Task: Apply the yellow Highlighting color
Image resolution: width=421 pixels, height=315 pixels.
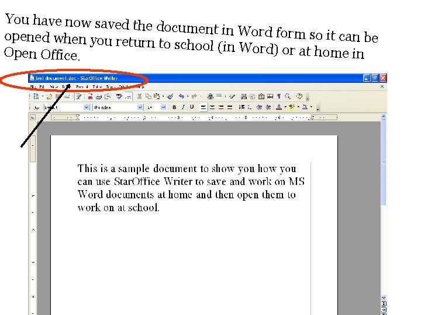Action: (292, 107)
